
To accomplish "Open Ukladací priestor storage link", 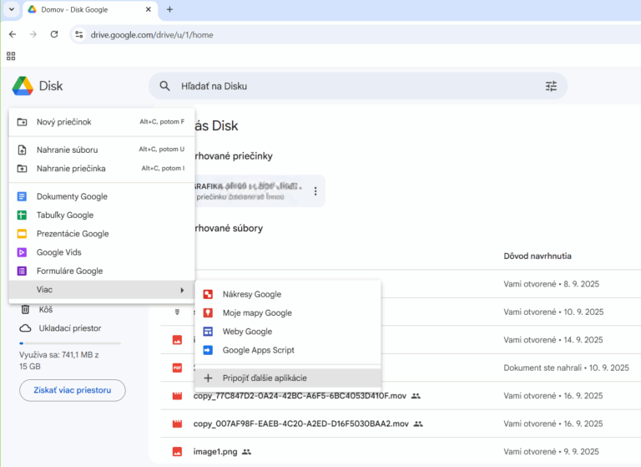I will (x=68, y=327).
